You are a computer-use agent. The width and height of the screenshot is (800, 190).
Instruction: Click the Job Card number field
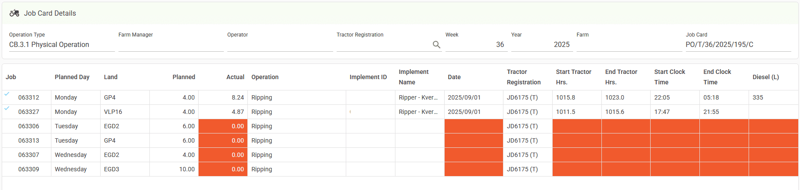(x=738, y=45)
